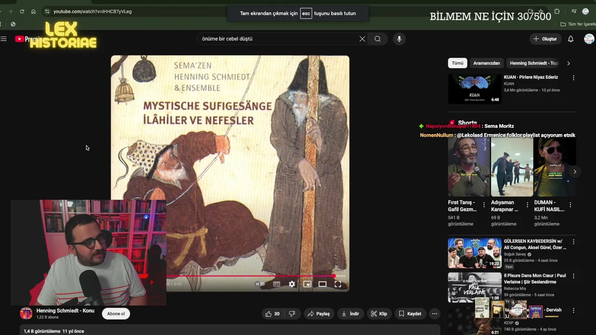Image resolution: width=596 pixels, height=335 pixels.
Task: Open the browser extensions puzzle icon
Action: [x=557, y=11]
